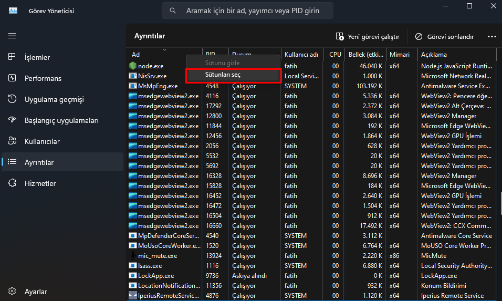Select the process with PID 17292
This screenshot has width=502, height=301.
213,106
